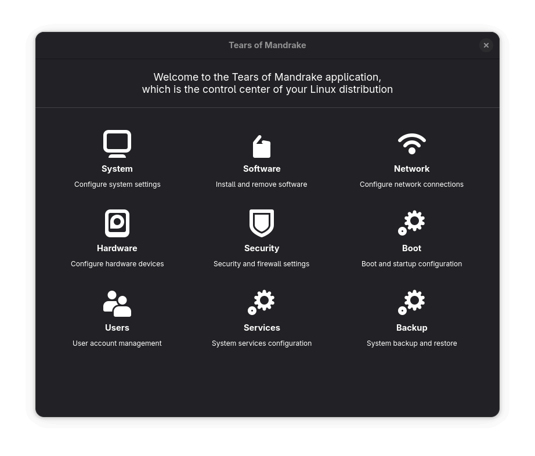Click "Configure system settings" description
The image size is (535, 456).
(x=117, y=184)
